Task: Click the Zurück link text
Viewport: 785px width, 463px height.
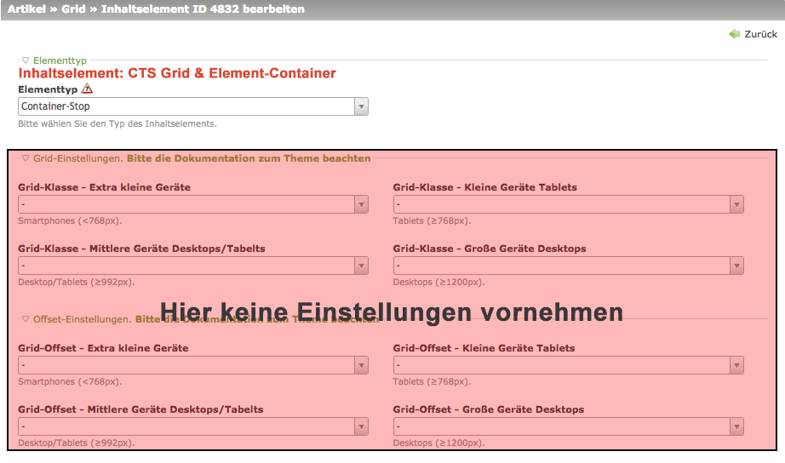Action: (x=760, y=34)
